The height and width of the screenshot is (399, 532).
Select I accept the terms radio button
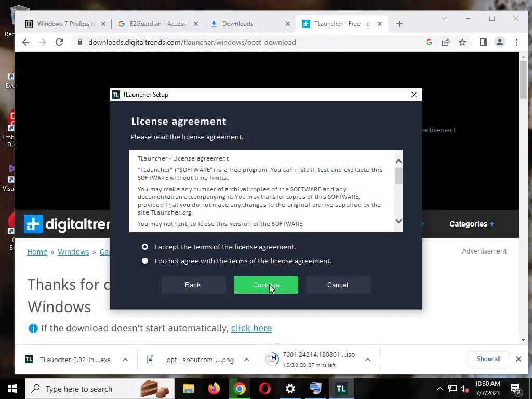145,247
